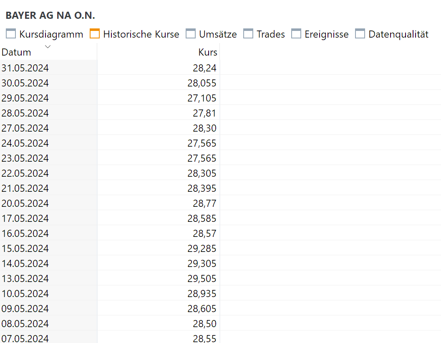Image resolution: width=441 pixels, height=343 pixels.
Task: Tick the Trades checkbox
Action: (x=248, y=34)
